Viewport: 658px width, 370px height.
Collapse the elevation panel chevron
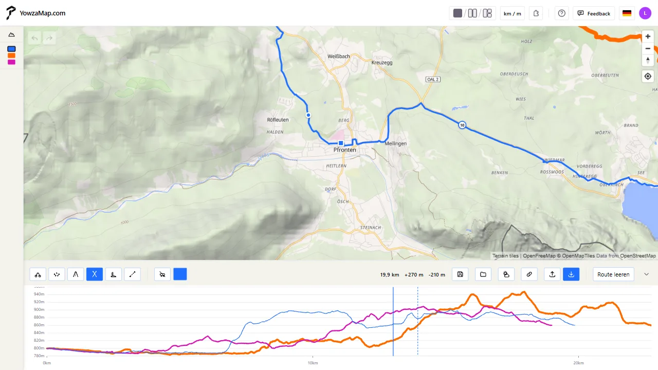[646, 274]
